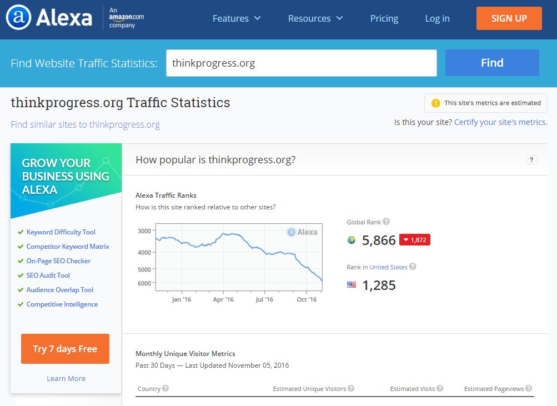Click the Alexa logo in the header
This screenshot has width=557, height=406.
click(x=49, y=18)
